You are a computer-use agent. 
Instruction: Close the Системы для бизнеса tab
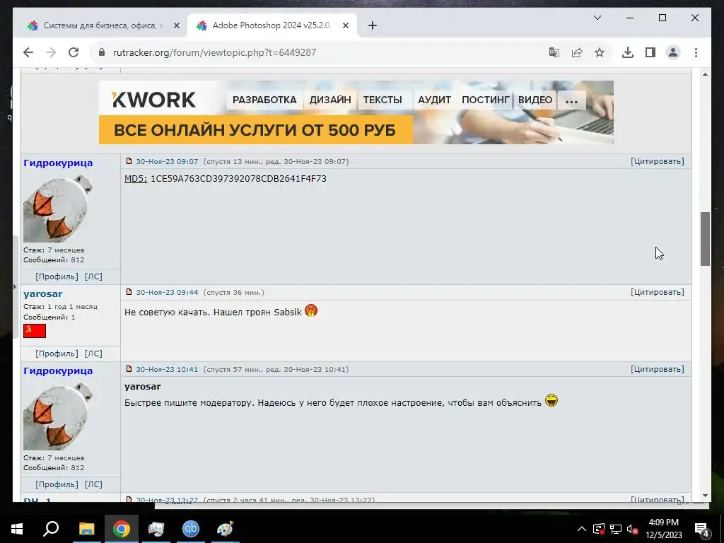(x=176, y=25)
